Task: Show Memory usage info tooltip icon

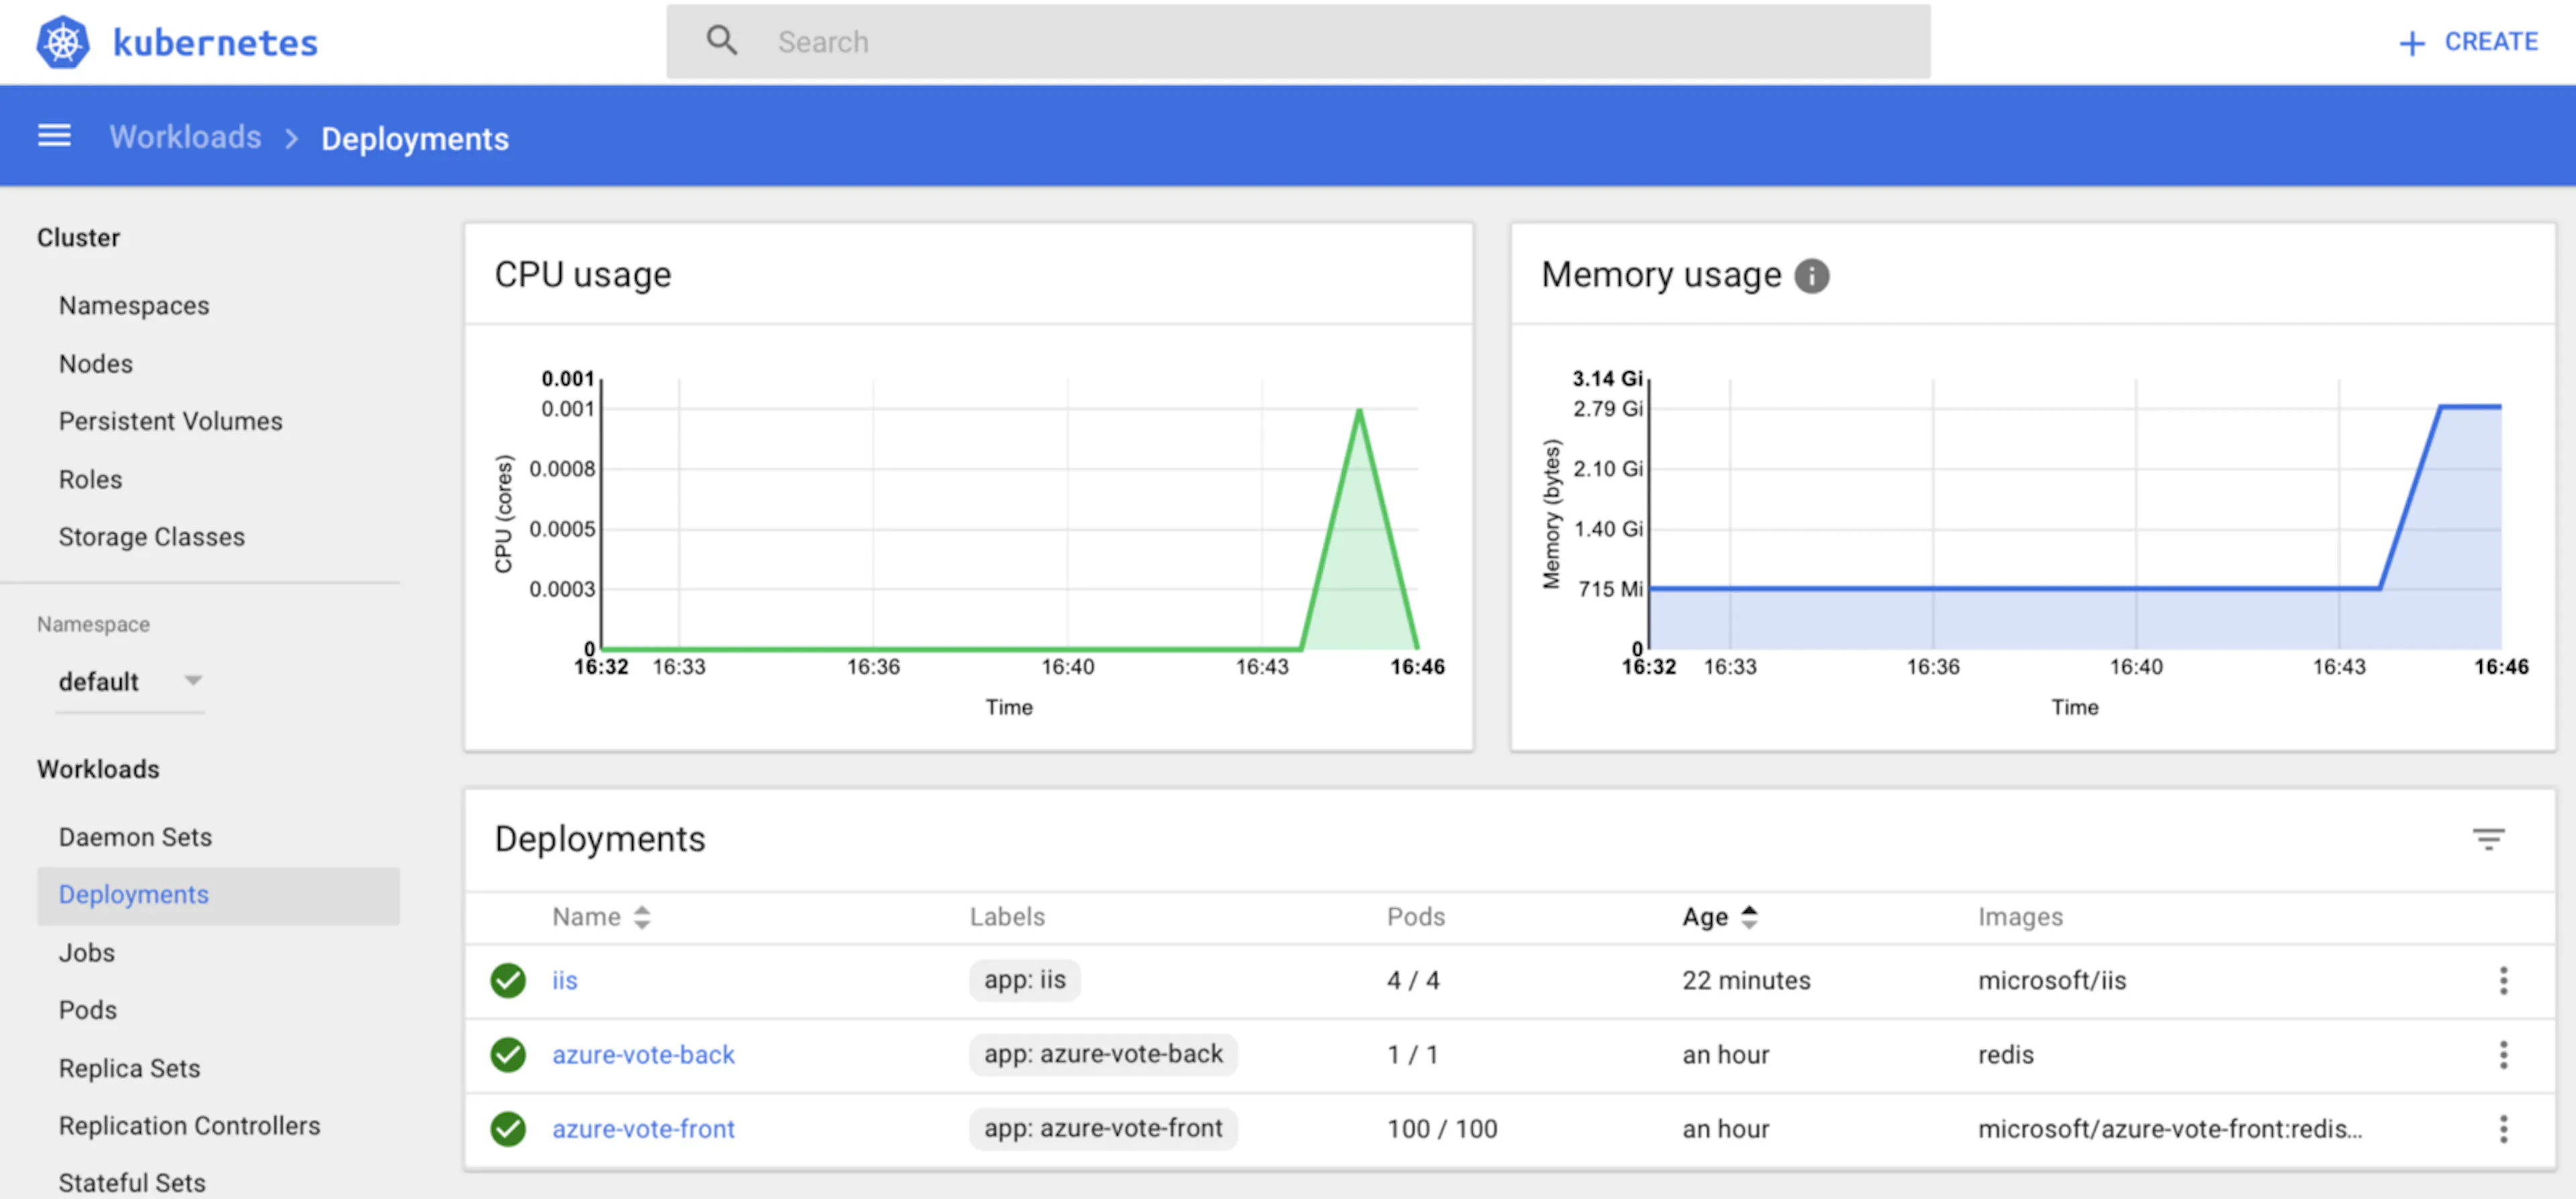Action: 1811,275
